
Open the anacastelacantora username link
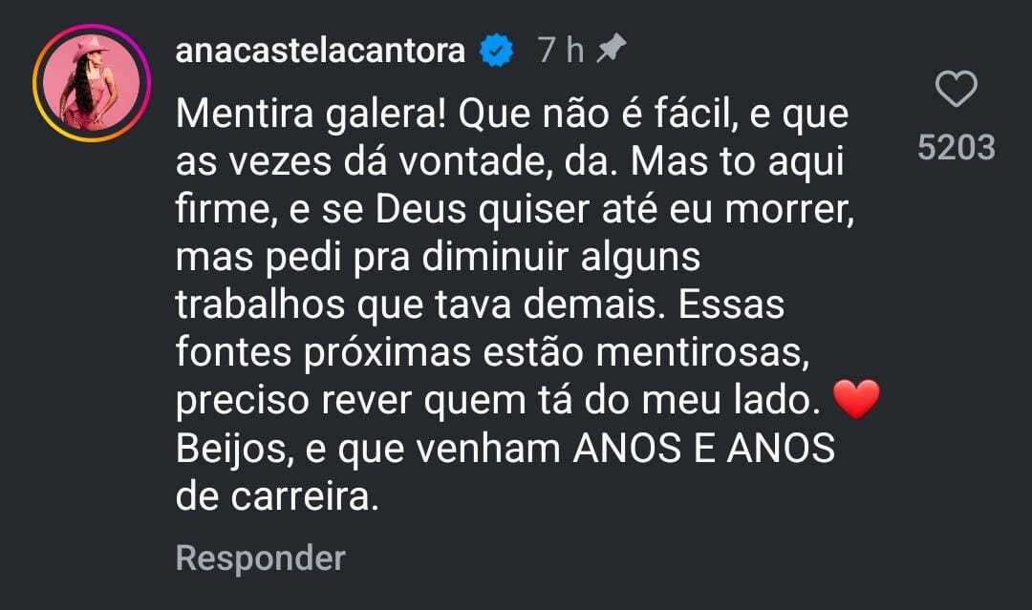point(320,51)
